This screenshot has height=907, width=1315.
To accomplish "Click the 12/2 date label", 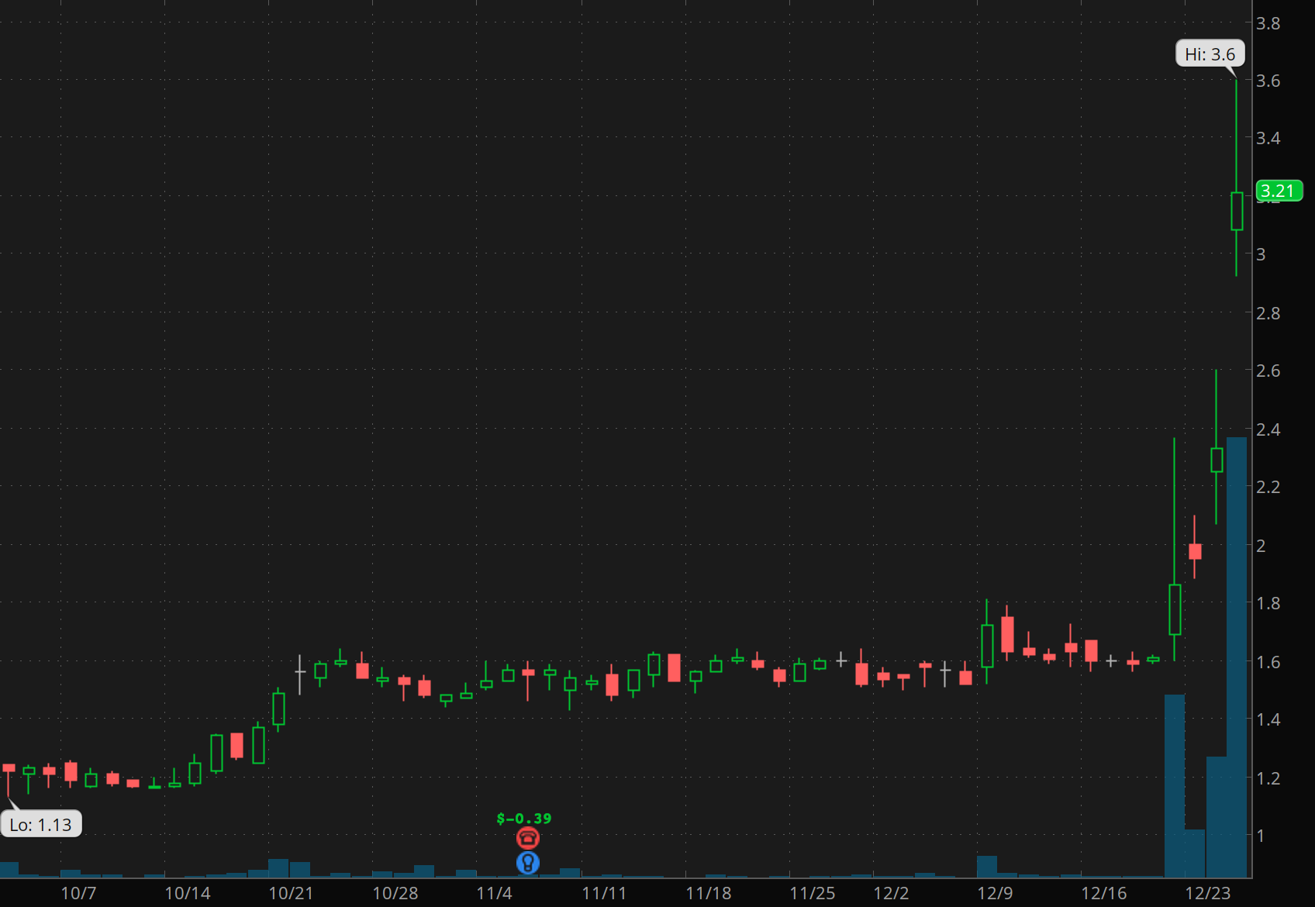I will tap(891, 893).
